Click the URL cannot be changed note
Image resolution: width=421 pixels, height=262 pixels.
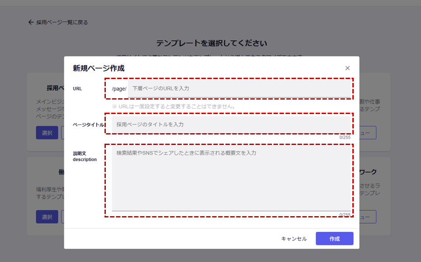coord(174,106)
